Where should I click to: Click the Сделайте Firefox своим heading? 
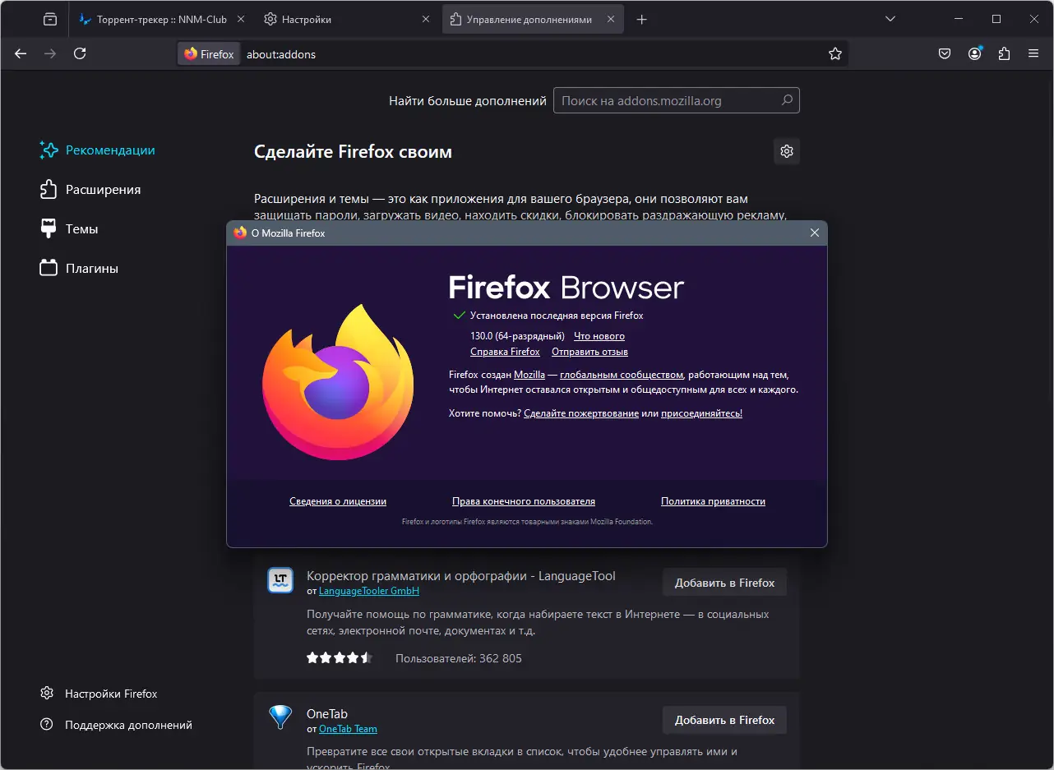(354, 152)
